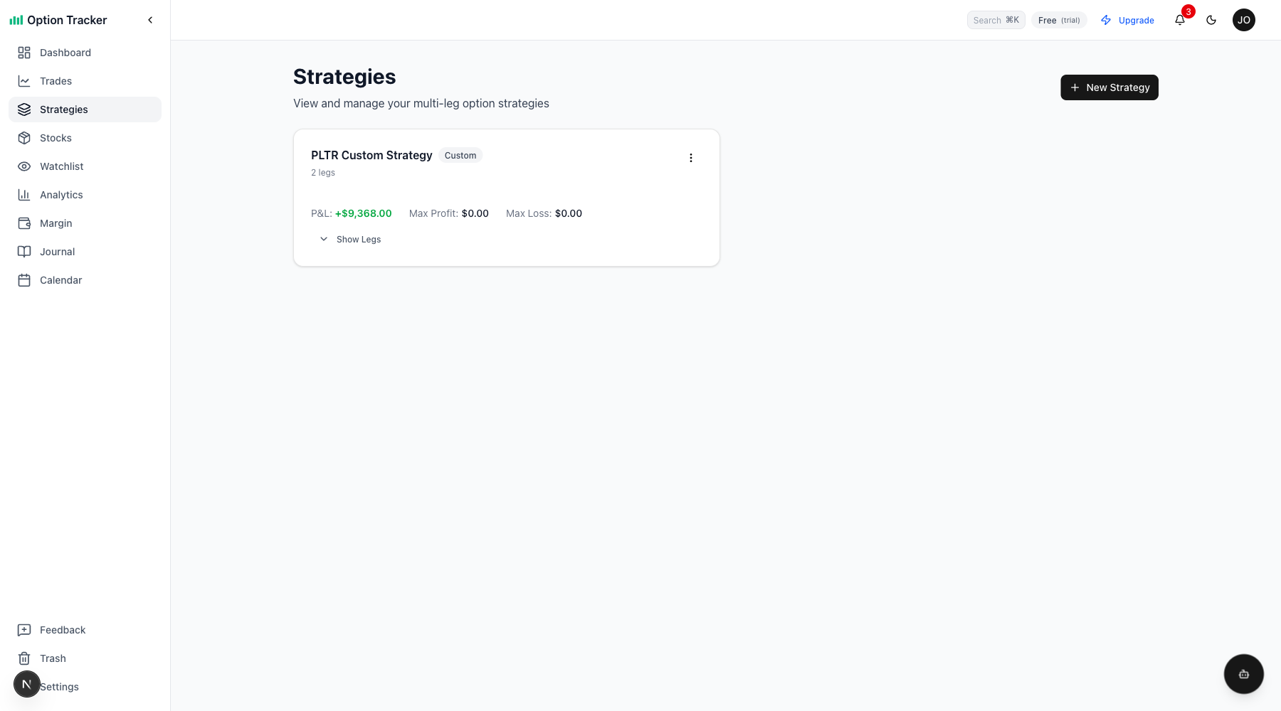Open the notifications bell
Viewport: 1281px width, 711px height.
[x=1179, y=20]
